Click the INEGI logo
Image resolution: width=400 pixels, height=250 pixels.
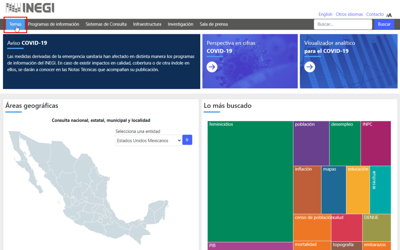tap(30, 8)
